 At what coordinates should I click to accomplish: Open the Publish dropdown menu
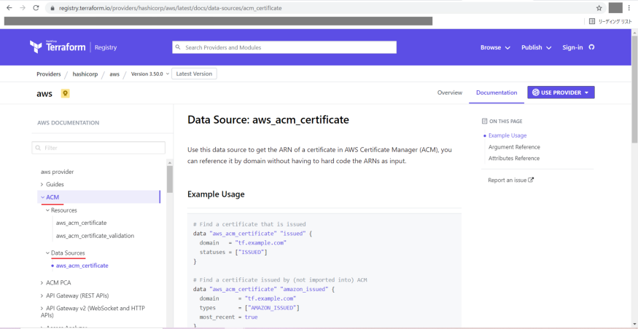pyautogui.click(x=536, y=47)
